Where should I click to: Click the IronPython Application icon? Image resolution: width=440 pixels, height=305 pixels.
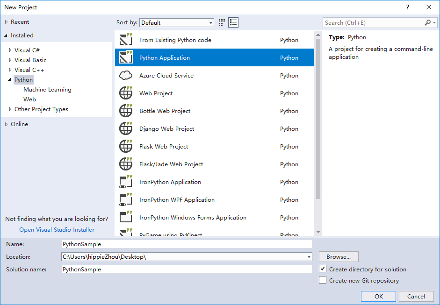126,182
